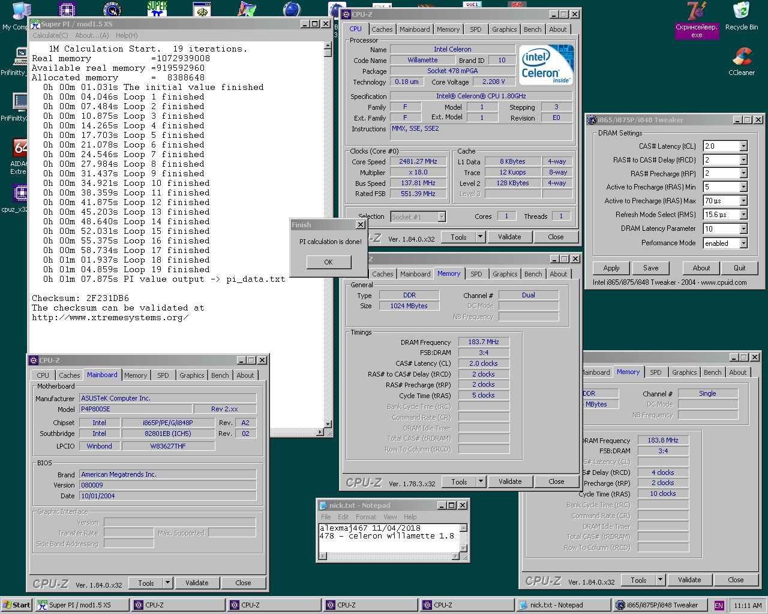Open the green SUPER desktop icon

point(157,8)
